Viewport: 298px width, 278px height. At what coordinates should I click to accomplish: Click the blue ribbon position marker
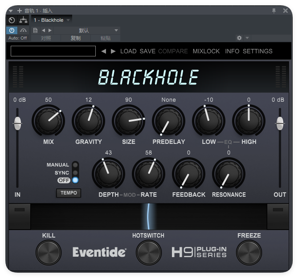[148, 217]
